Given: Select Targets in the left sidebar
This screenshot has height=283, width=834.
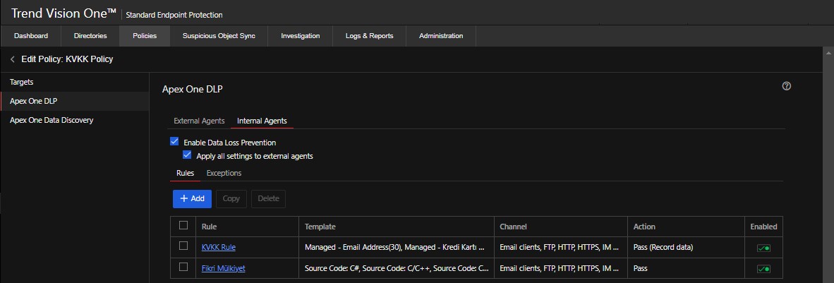Looking at the screenshot, I should [22, 82].
